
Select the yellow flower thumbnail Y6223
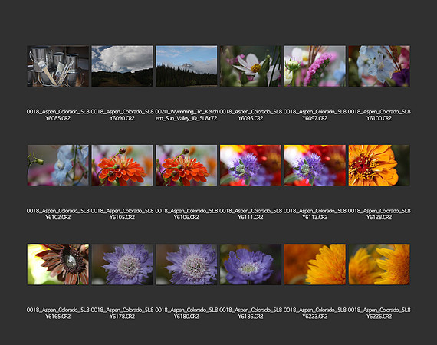click(x=315, y=264)
